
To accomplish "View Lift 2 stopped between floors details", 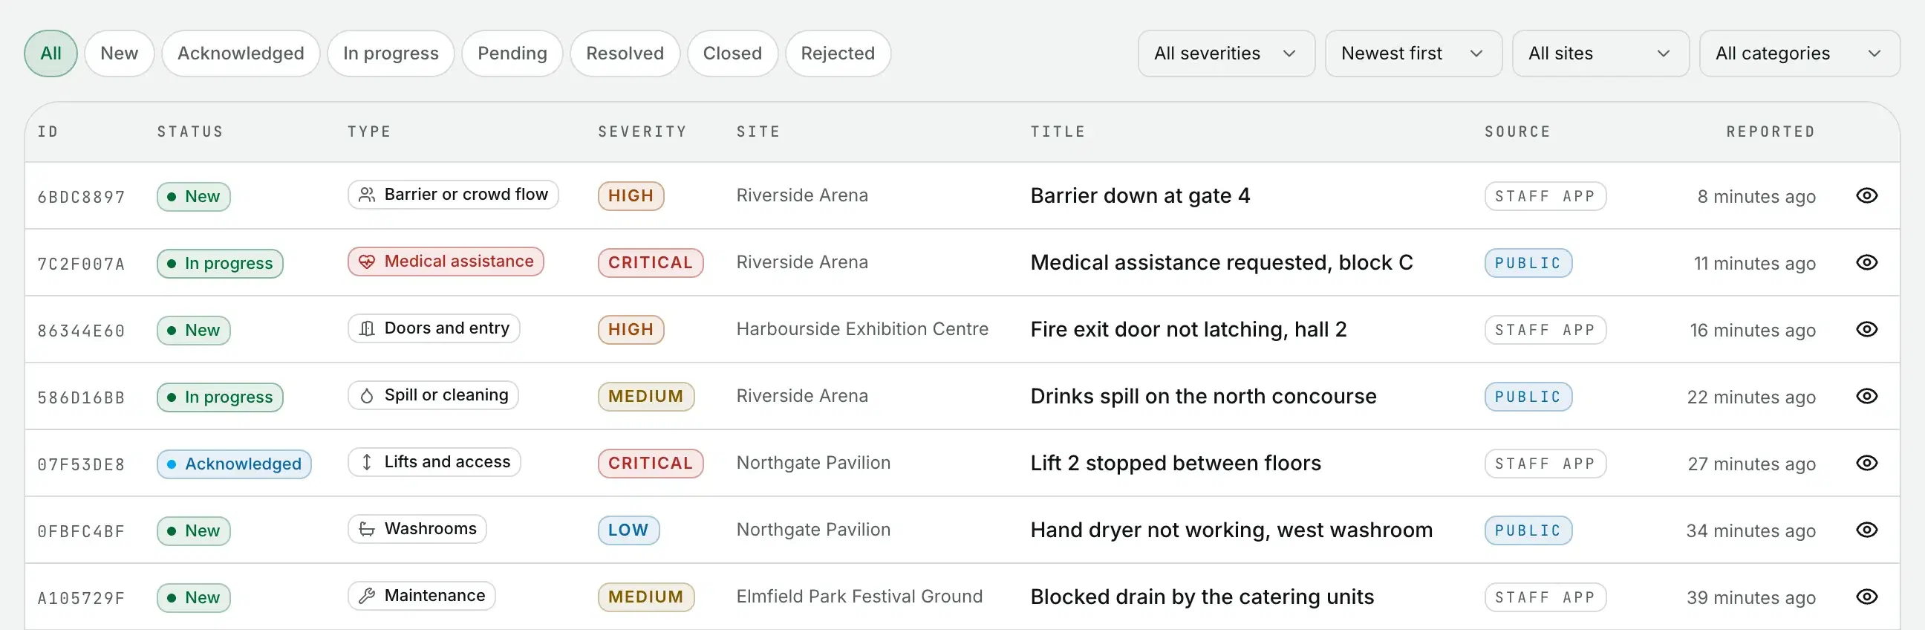I will (x=1866, y=464).
